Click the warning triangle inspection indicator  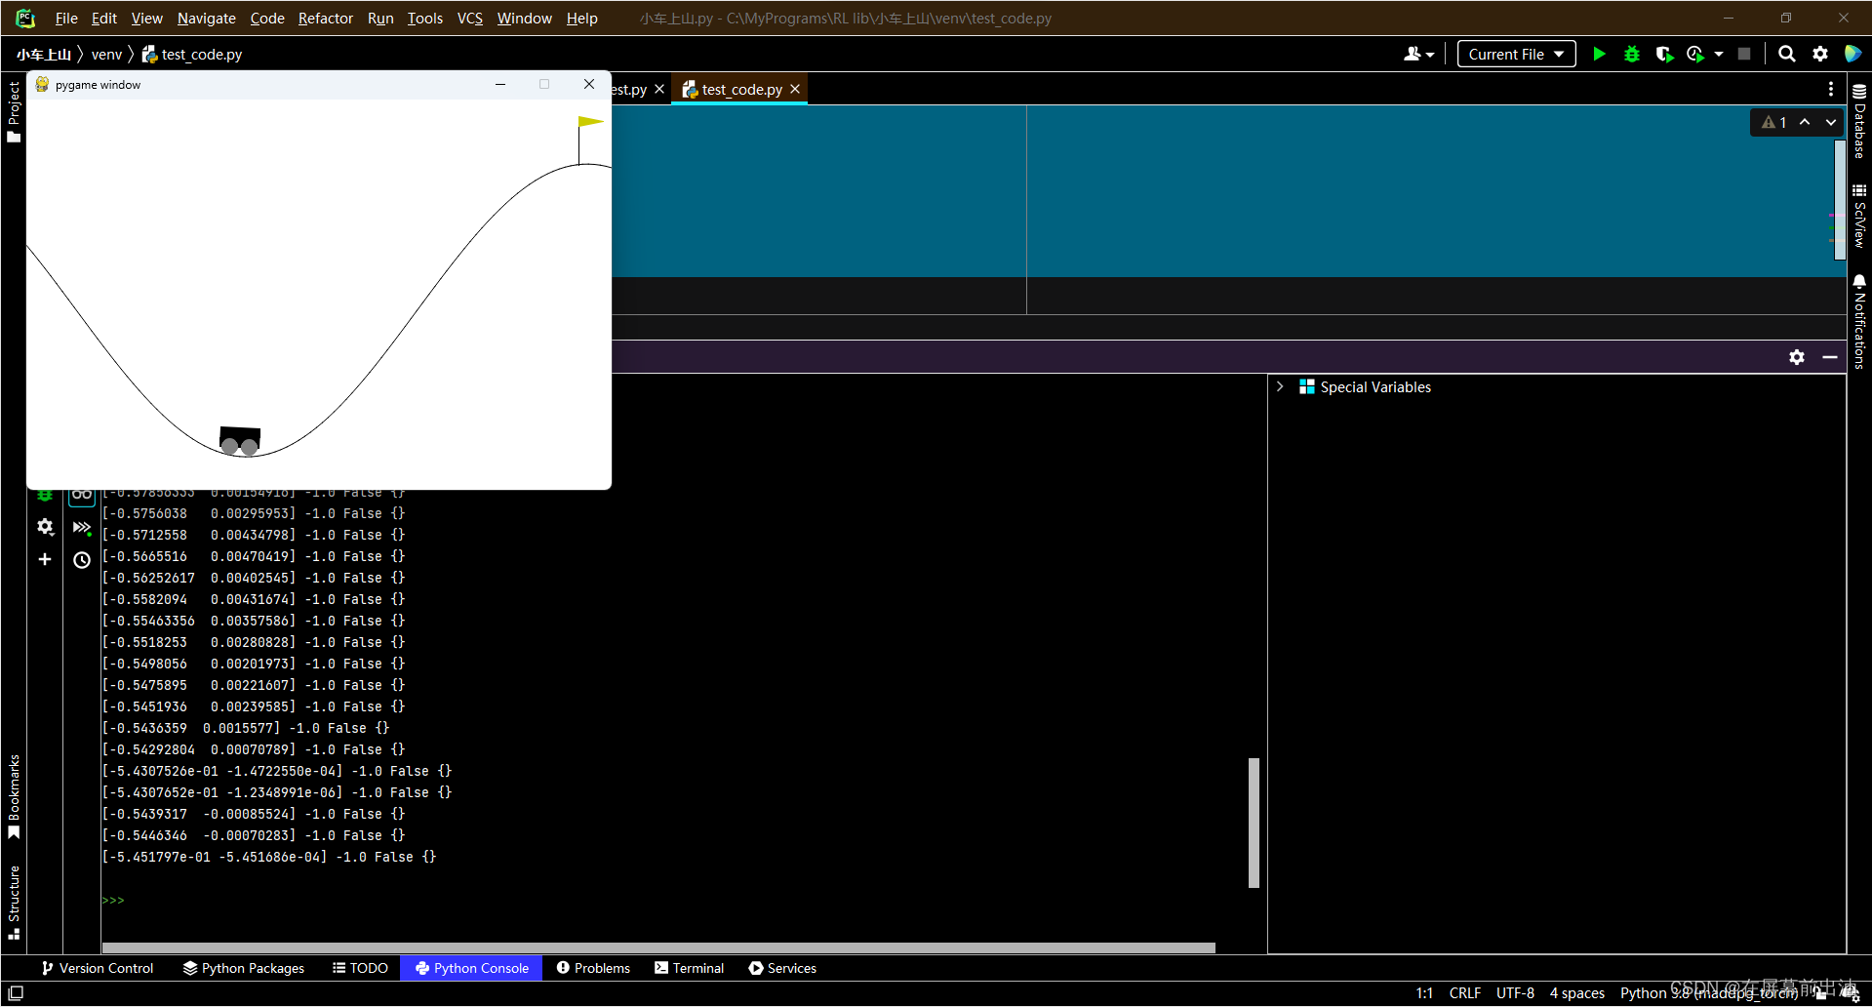click(1774, 122)
